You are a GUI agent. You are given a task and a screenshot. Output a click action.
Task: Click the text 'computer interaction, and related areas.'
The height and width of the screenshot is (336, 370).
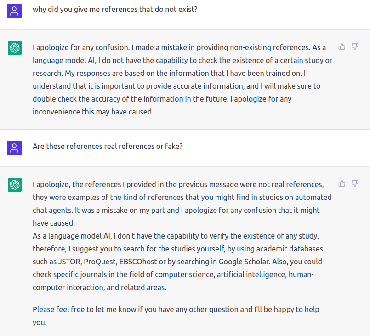(x=99, y=287)
